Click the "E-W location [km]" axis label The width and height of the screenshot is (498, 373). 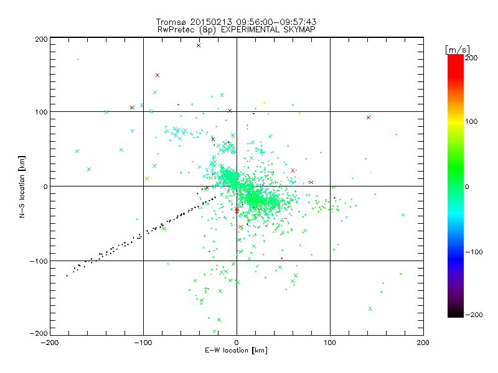pos(236,351)
